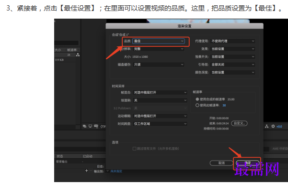Click the 需要输出 status text in render queue
This screenshot has width=288, height=184.
(61, 162)
